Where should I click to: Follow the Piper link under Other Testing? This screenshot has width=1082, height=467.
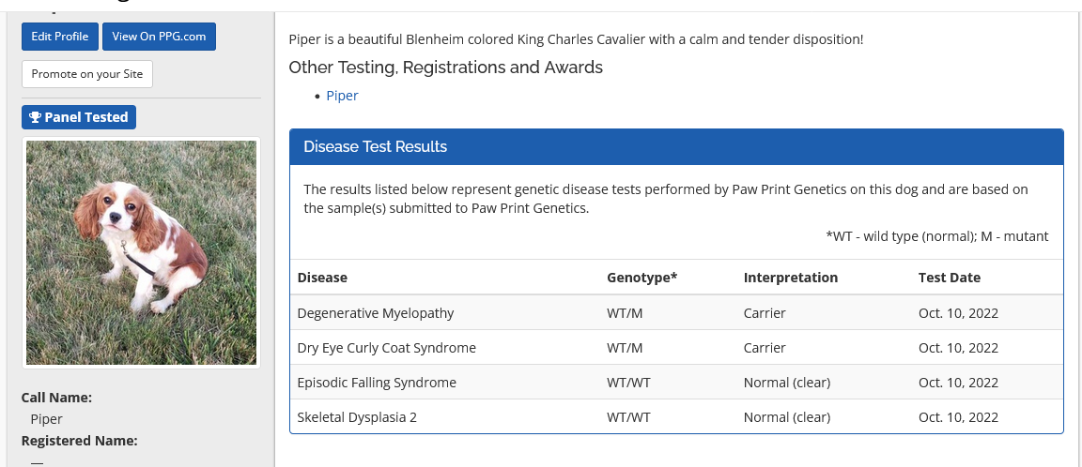342,96
